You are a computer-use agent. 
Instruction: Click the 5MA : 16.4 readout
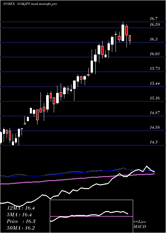point(20,215)
